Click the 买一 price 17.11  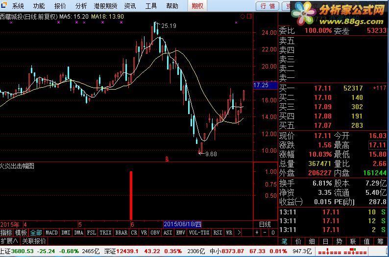tap(322, 88)
